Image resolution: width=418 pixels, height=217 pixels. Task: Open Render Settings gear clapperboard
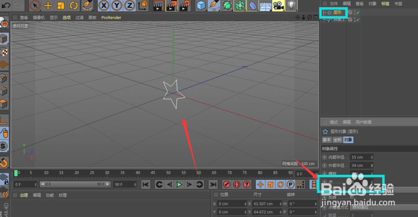tap(185, 5)
